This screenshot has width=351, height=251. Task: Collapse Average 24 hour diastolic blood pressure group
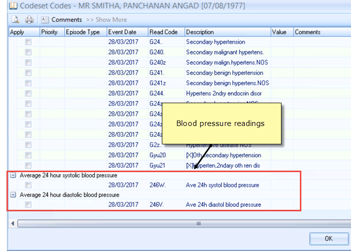point(13,195)
